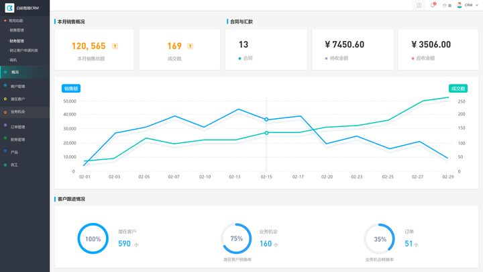Viewport: 483px width, 272px height.
Task: Select 客户管理 in the sidebar menu
Action: pos(18,86)
